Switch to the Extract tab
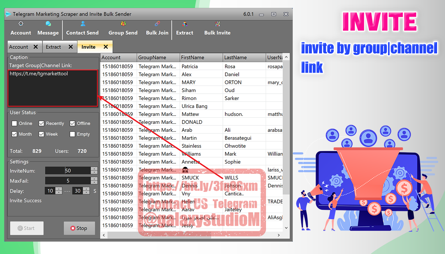 tap(53, 47)
